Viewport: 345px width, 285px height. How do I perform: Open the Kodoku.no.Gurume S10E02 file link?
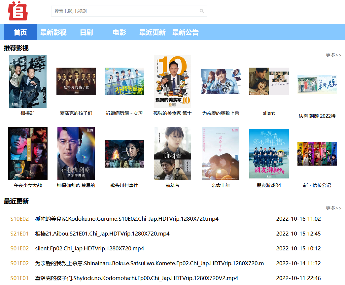point(127,219)
